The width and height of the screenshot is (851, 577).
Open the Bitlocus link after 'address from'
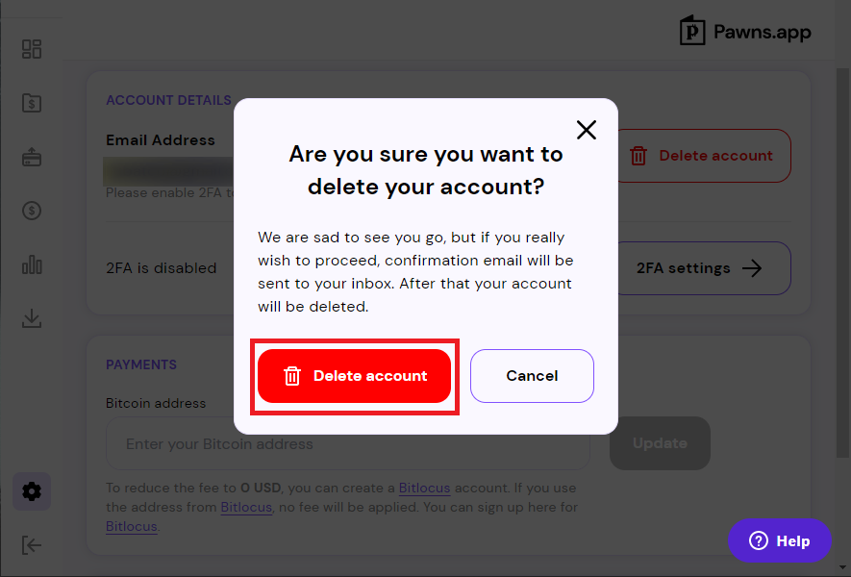(246, 507)
